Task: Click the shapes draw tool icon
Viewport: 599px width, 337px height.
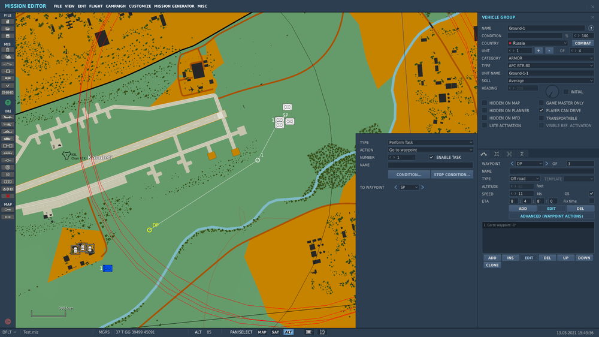Action: coord(8,188)
